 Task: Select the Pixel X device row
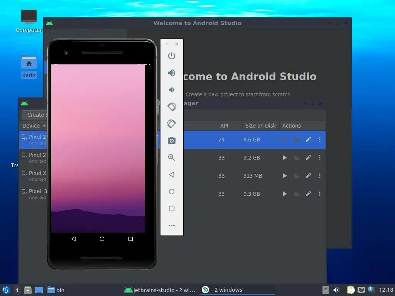click(172, 176)
